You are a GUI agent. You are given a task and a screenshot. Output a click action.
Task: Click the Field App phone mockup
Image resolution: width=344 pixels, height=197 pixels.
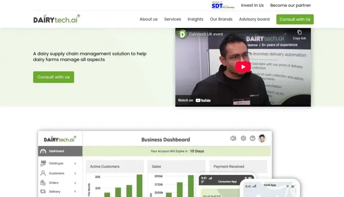point(270,188)
